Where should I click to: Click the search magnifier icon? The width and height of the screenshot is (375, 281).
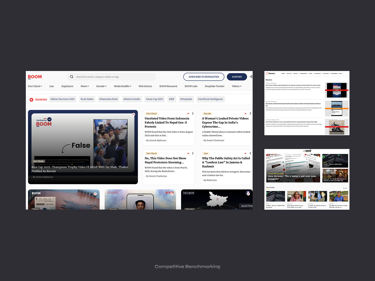point(72,77)
